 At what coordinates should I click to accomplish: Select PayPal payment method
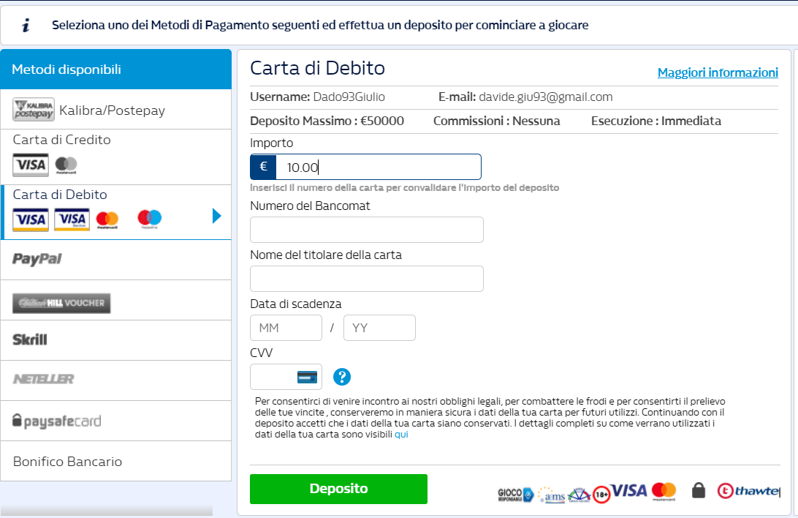pyautogui.click(x=37, y=259)
